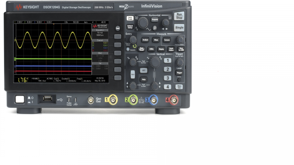
Task: Click the Cursors knob
Action: 180,40
